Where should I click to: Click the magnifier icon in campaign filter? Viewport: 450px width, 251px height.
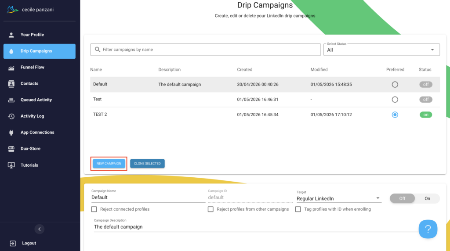tap(98, 50)
